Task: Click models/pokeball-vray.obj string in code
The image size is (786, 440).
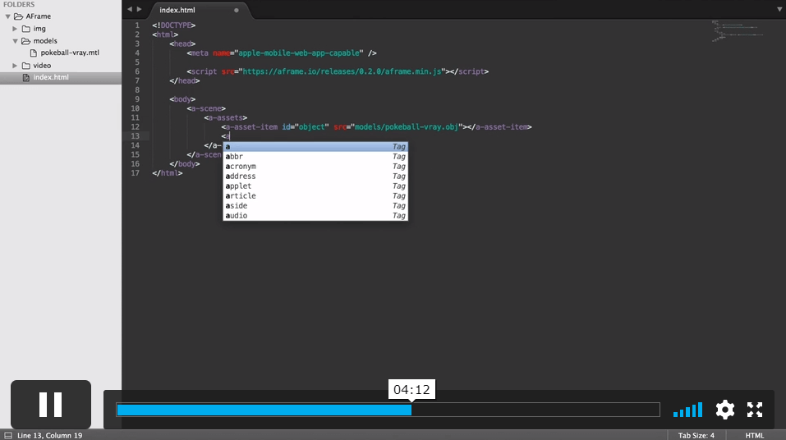Action: click(x=407, y=127)
